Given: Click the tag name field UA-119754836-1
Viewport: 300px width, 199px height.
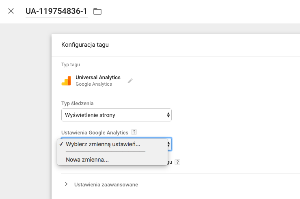Looking at the screenshot, I should pyautogui.click(x=56, y=11).
